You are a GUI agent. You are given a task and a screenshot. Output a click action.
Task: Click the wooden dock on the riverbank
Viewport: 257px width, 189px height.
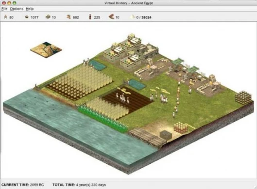point(147,137)
